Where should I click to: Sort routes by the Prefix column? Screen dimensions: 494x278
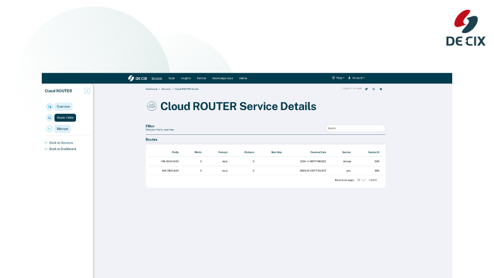coord(175,153)
